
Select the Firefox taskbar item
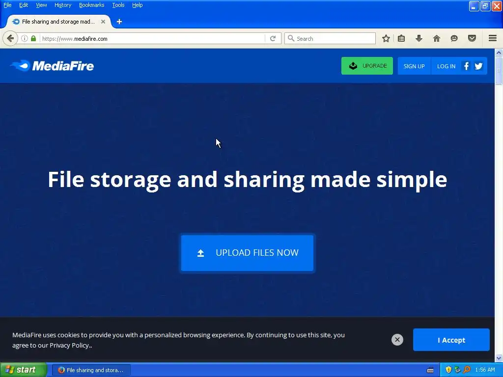point(91,370)
